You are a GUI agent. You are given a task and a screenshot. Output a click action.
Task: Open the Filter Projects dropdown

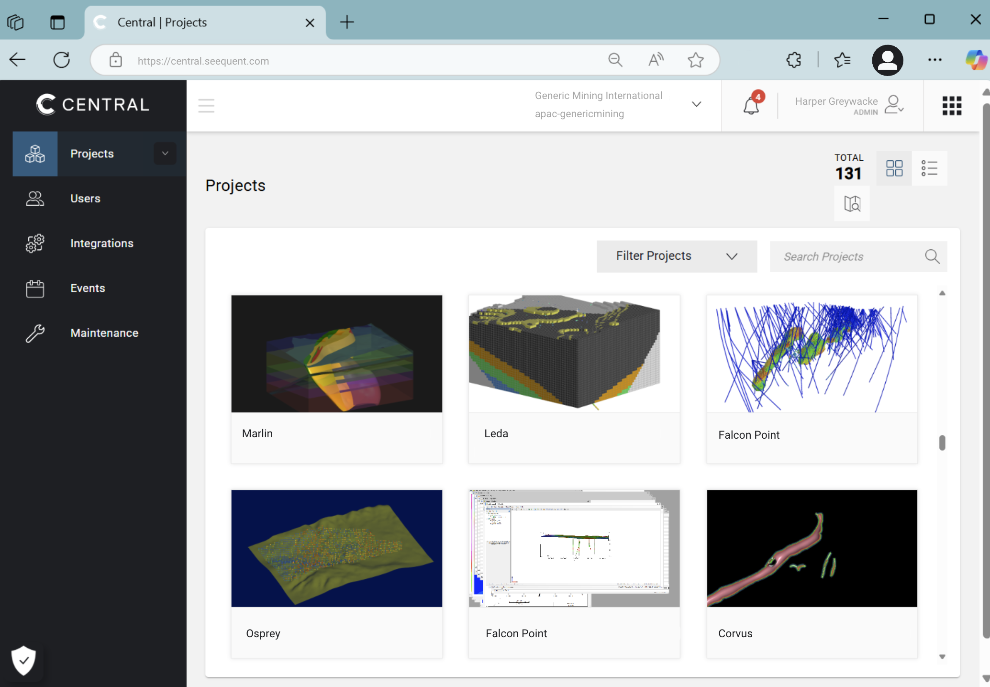tap(677, 256)
